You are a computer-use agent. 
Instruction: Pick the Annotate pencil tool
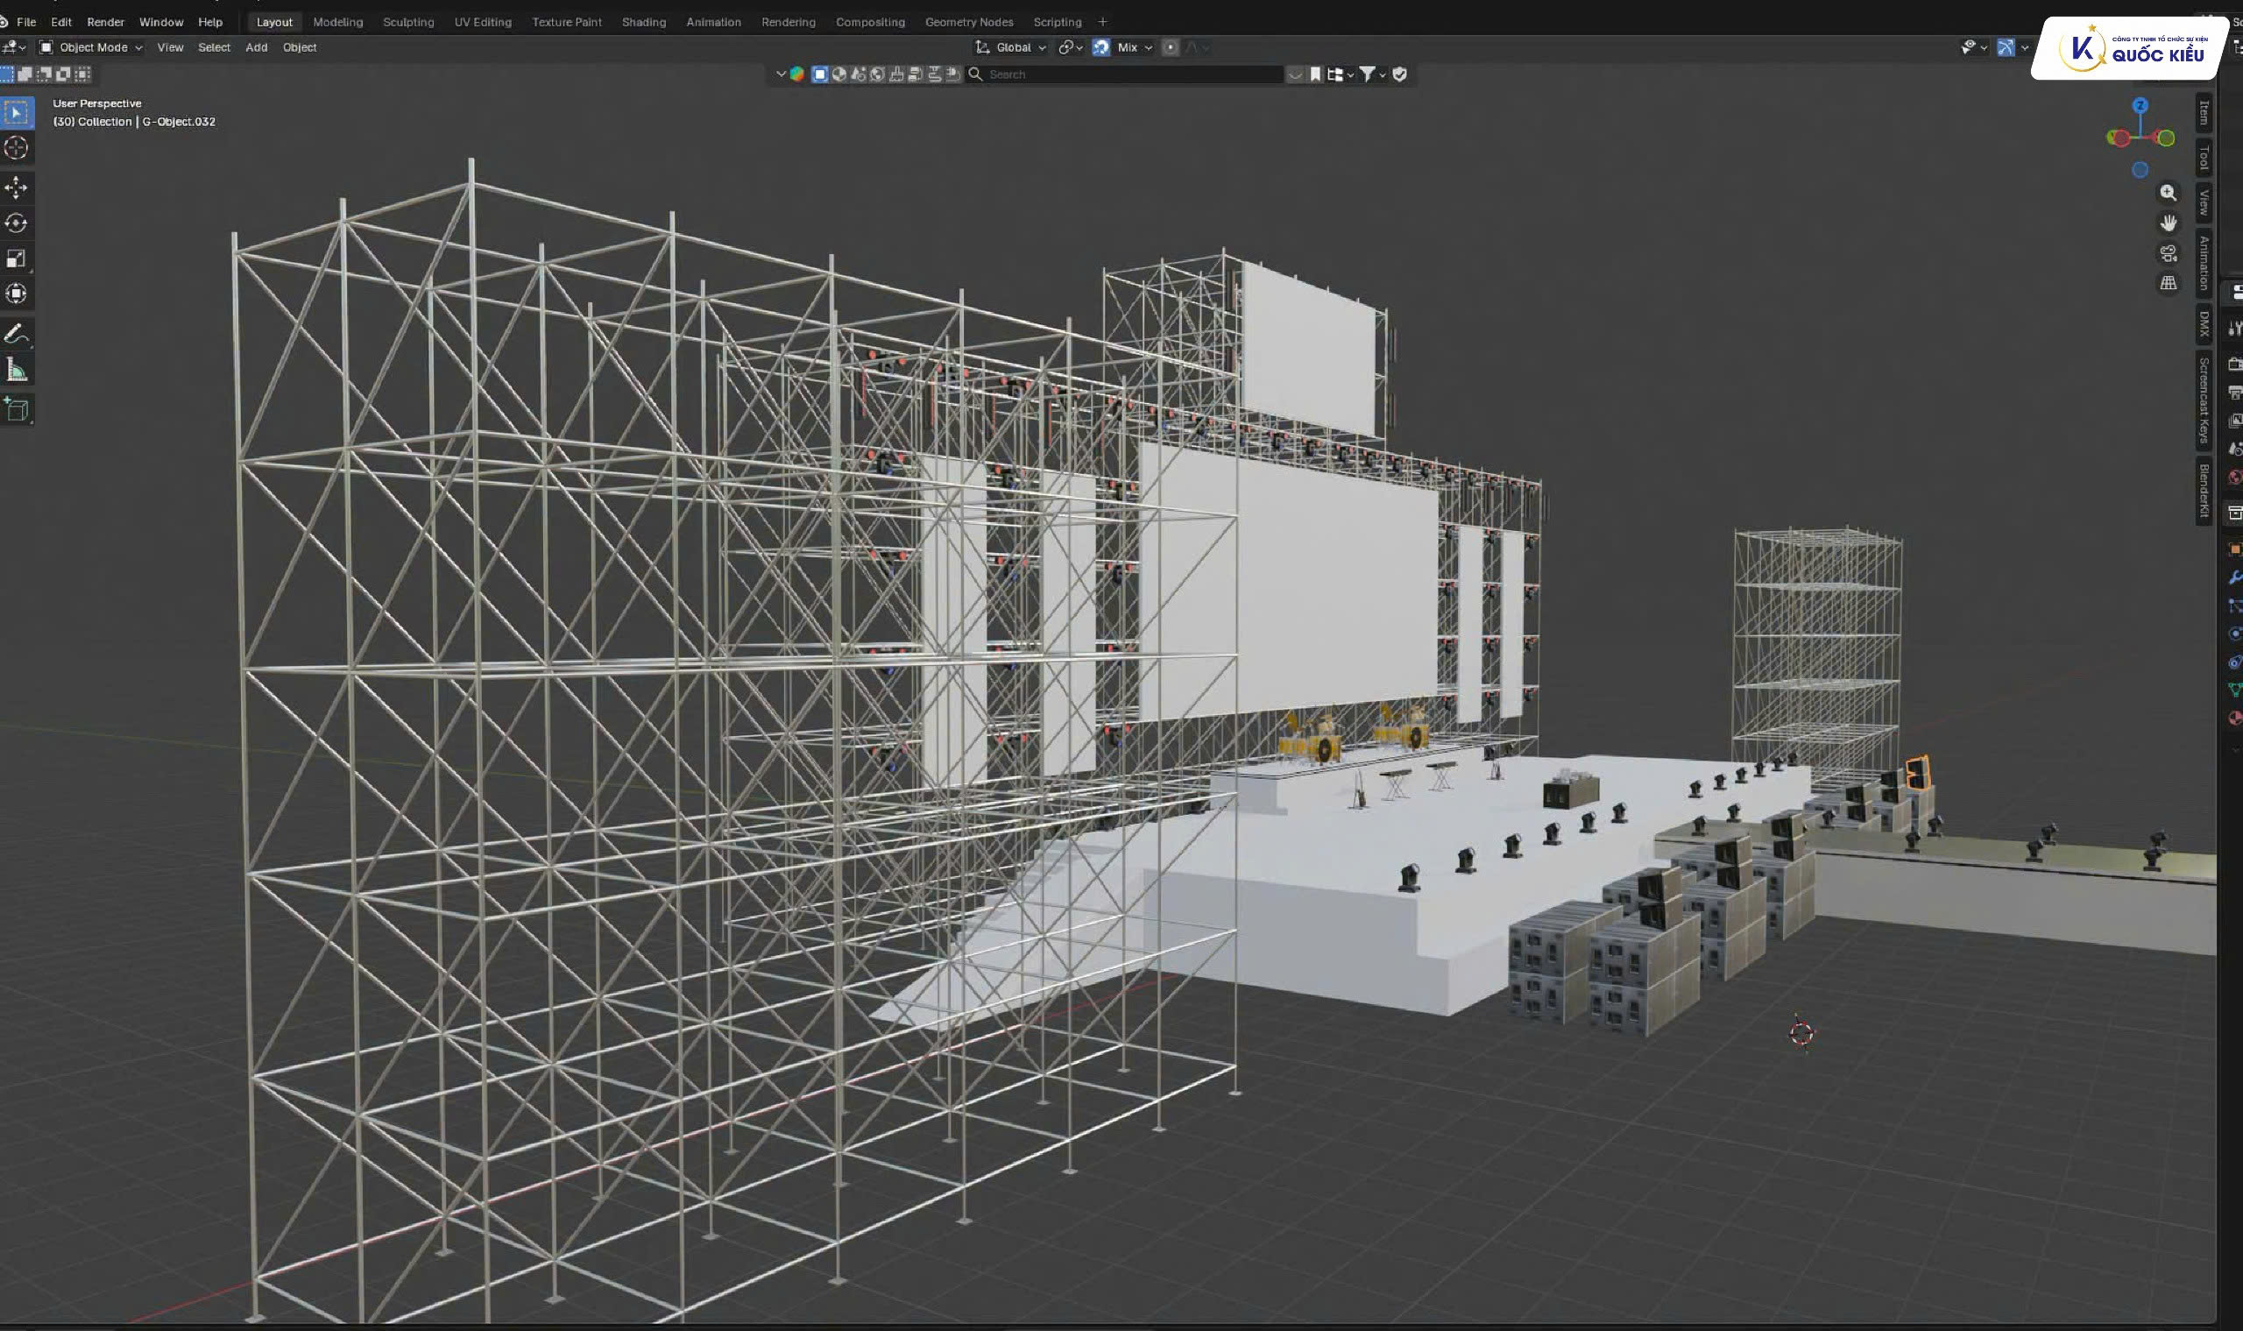click(16, 335)
